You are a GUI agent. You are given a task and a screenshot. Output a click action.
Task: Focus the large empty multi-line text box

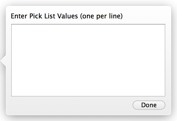click(88, 60)
